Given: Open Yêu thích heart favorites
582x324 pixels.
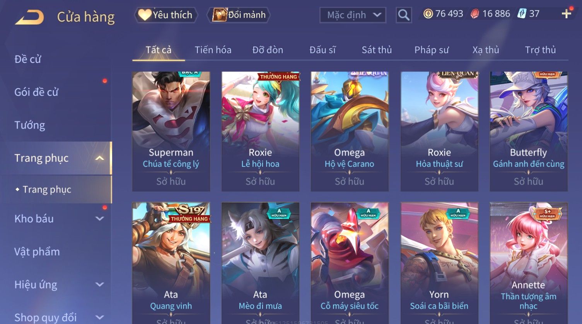Looking at the screenshot, I should tap(166, 15).
